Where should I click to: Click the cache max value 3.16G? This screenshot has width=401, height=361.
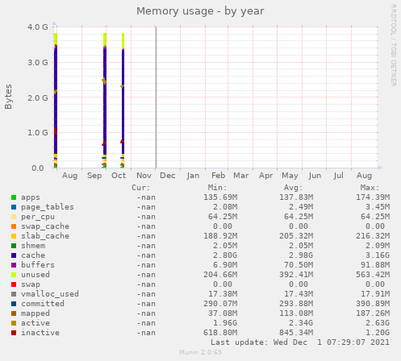click(378, 255)
